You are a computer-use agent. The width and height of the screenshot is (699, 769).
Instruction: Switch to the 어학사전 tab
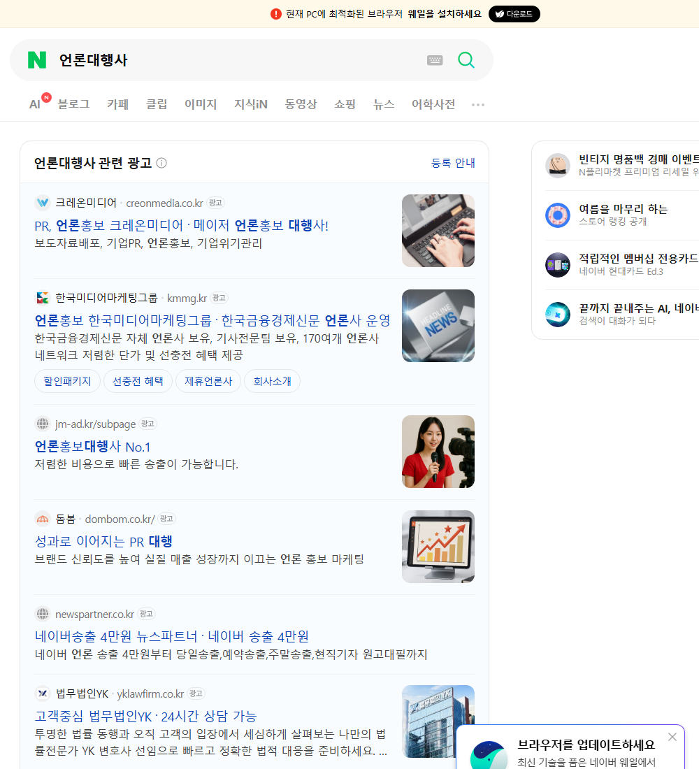(433, 104)
